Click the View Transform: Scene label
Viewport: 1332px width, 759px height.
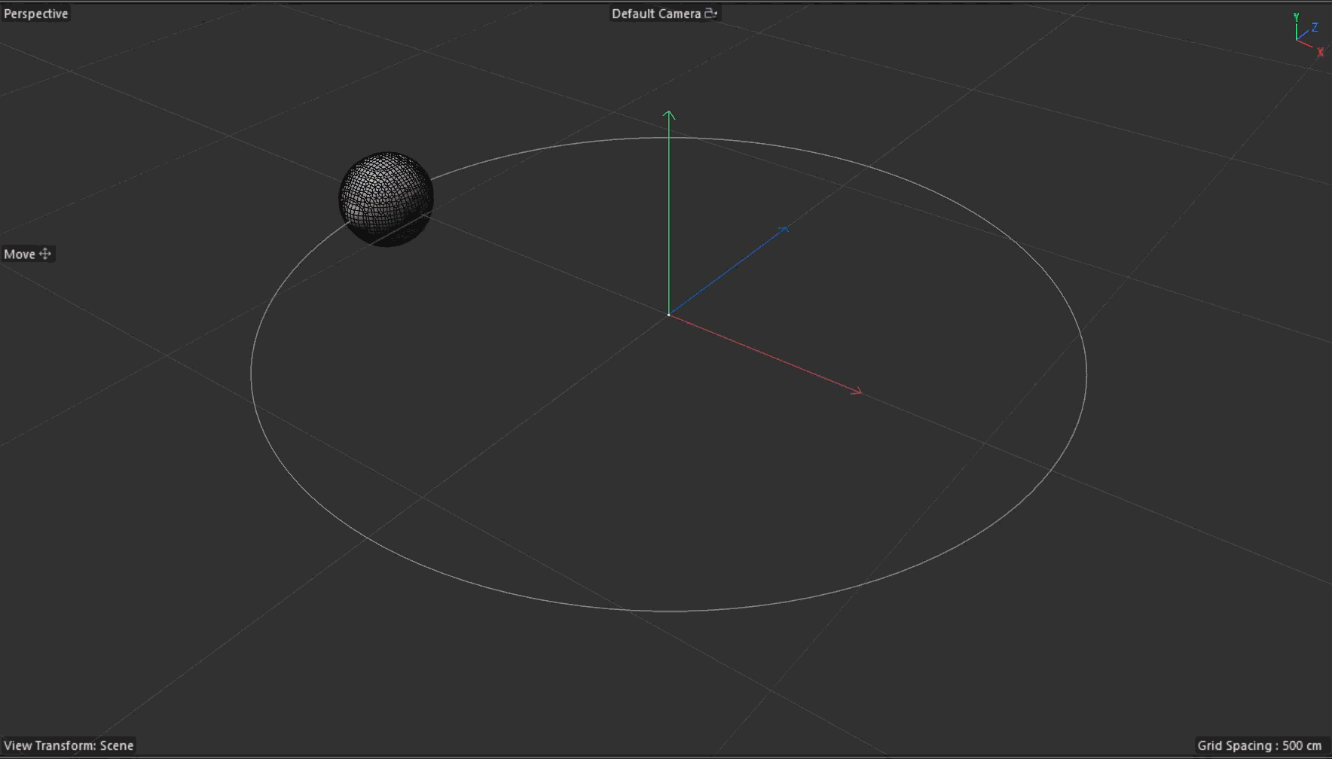[69, 745]
